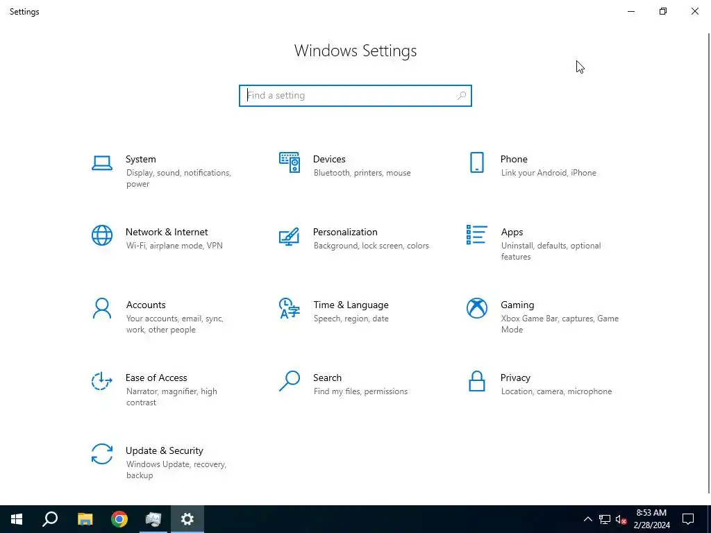Open the Search magnifier category icon

pyautogui.click(x=290, y=381)
